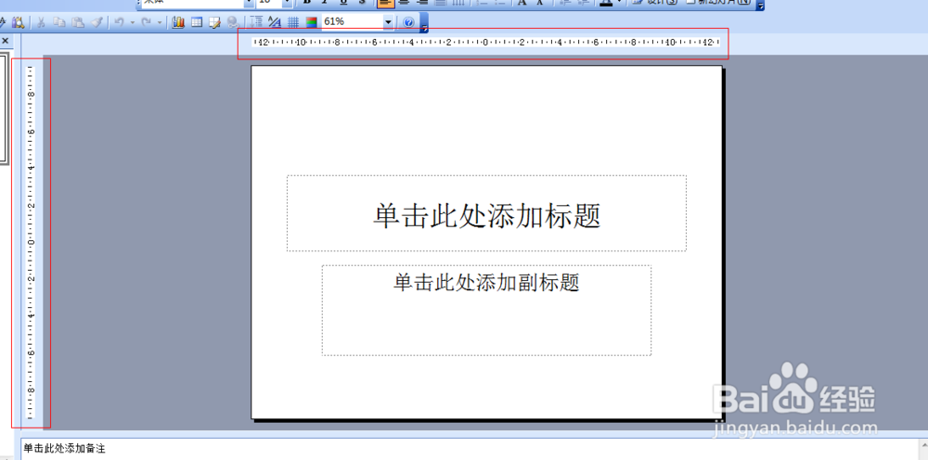Toggle Underline formatting
Screen dimensions: 928x460
coord(343,3)
